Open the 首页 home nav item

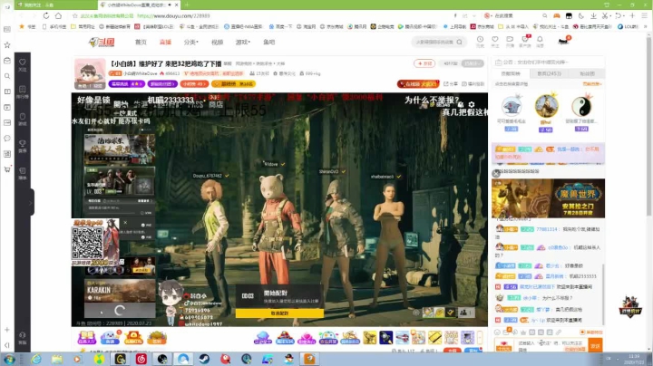tap(141, 42)
